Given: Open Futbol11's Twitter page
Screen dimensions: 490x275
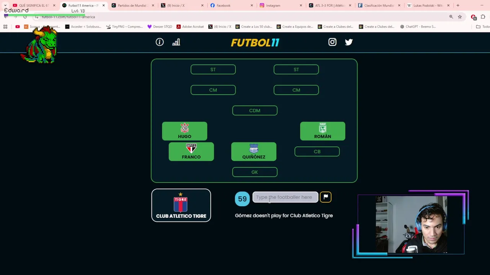Looking at the screenshot, I should click(x=349, y=42).
